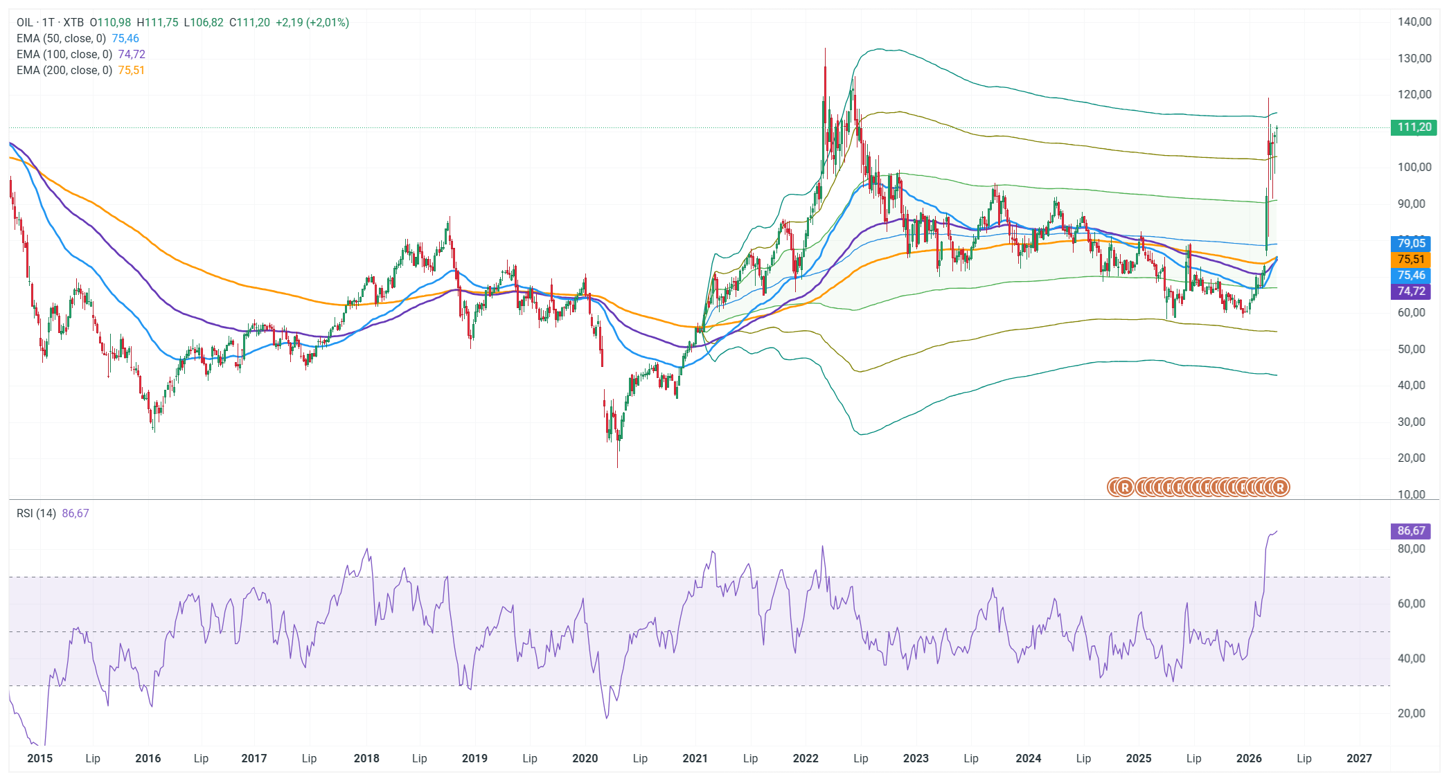The height and width of the screenshot is (781, 1449).
Task: Click the 2020 label on time axis
Action: point(585,758)
